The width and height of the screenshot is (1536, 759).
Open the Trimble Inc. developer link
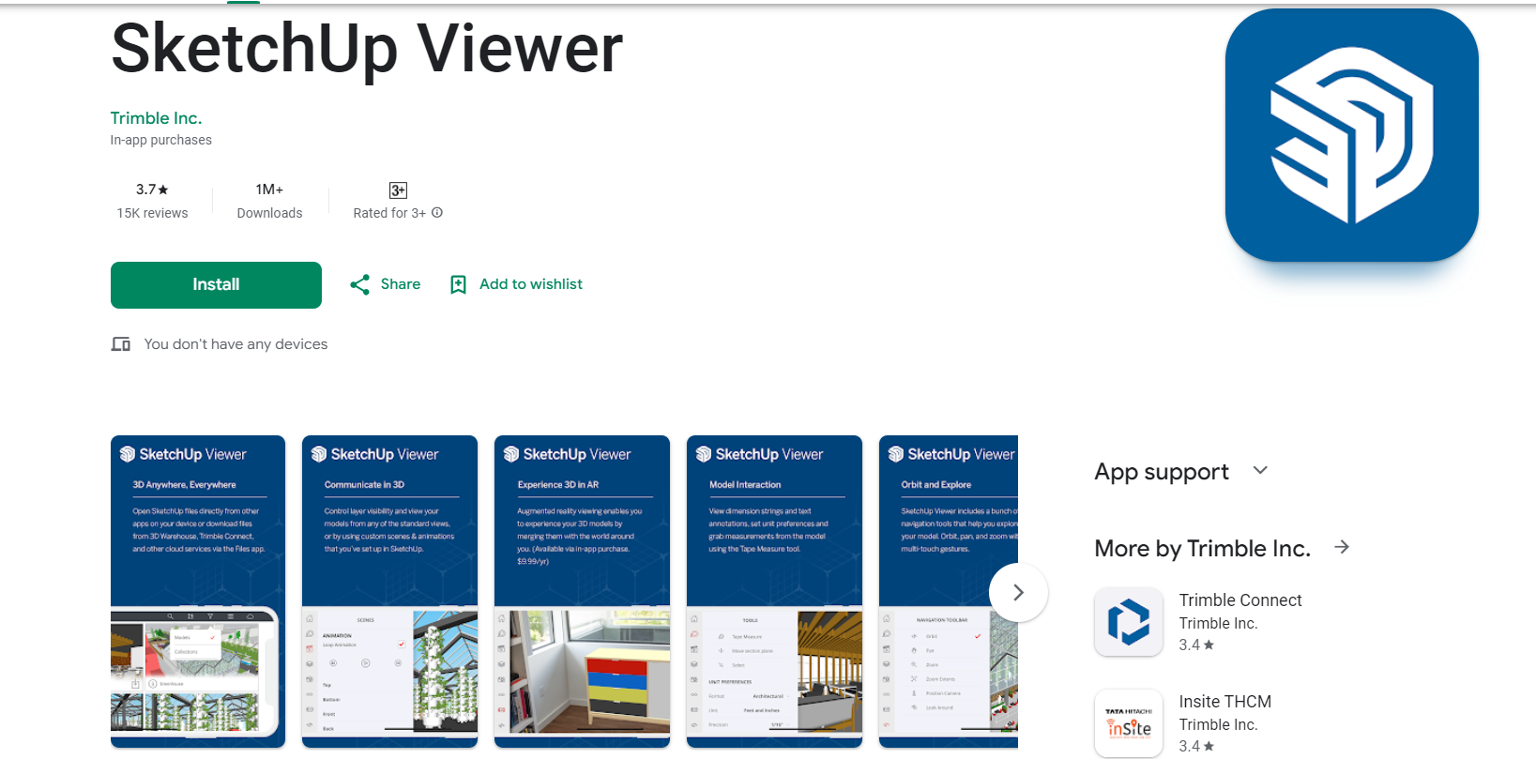point(156,118)
